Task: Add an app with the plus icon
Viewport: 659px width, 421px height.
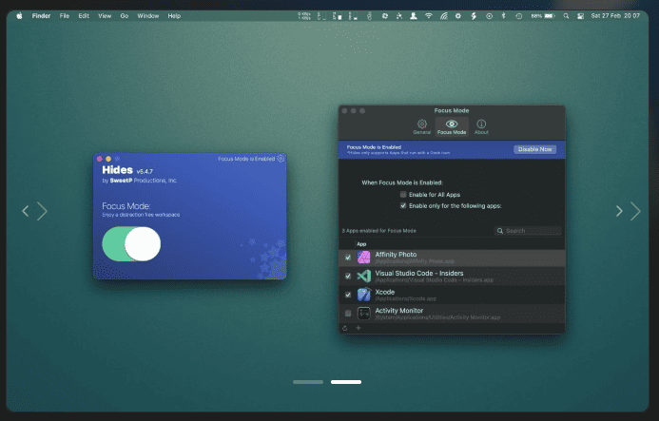Action: pos(359,328)
